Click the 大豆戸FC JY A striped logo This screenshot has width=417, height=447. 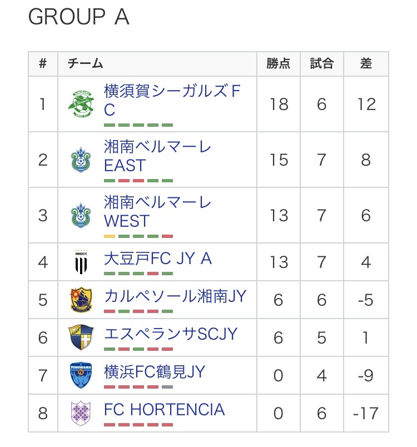tap(81, 262)
